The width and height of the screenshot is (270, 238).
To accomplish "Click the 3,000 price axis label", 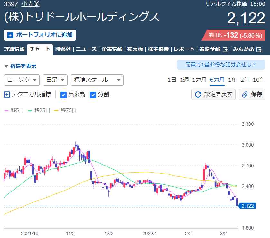I will [x=247, y=145].
